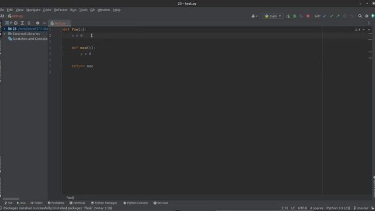Jump to next highlighted problem arrow
375x211 pixels.
coord(369,30)
